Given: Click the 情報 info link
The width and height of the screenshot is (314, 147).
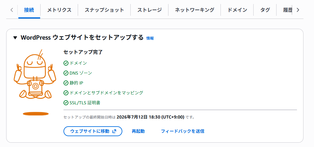Looking at the screenshot, I should [x=150, y=38].
